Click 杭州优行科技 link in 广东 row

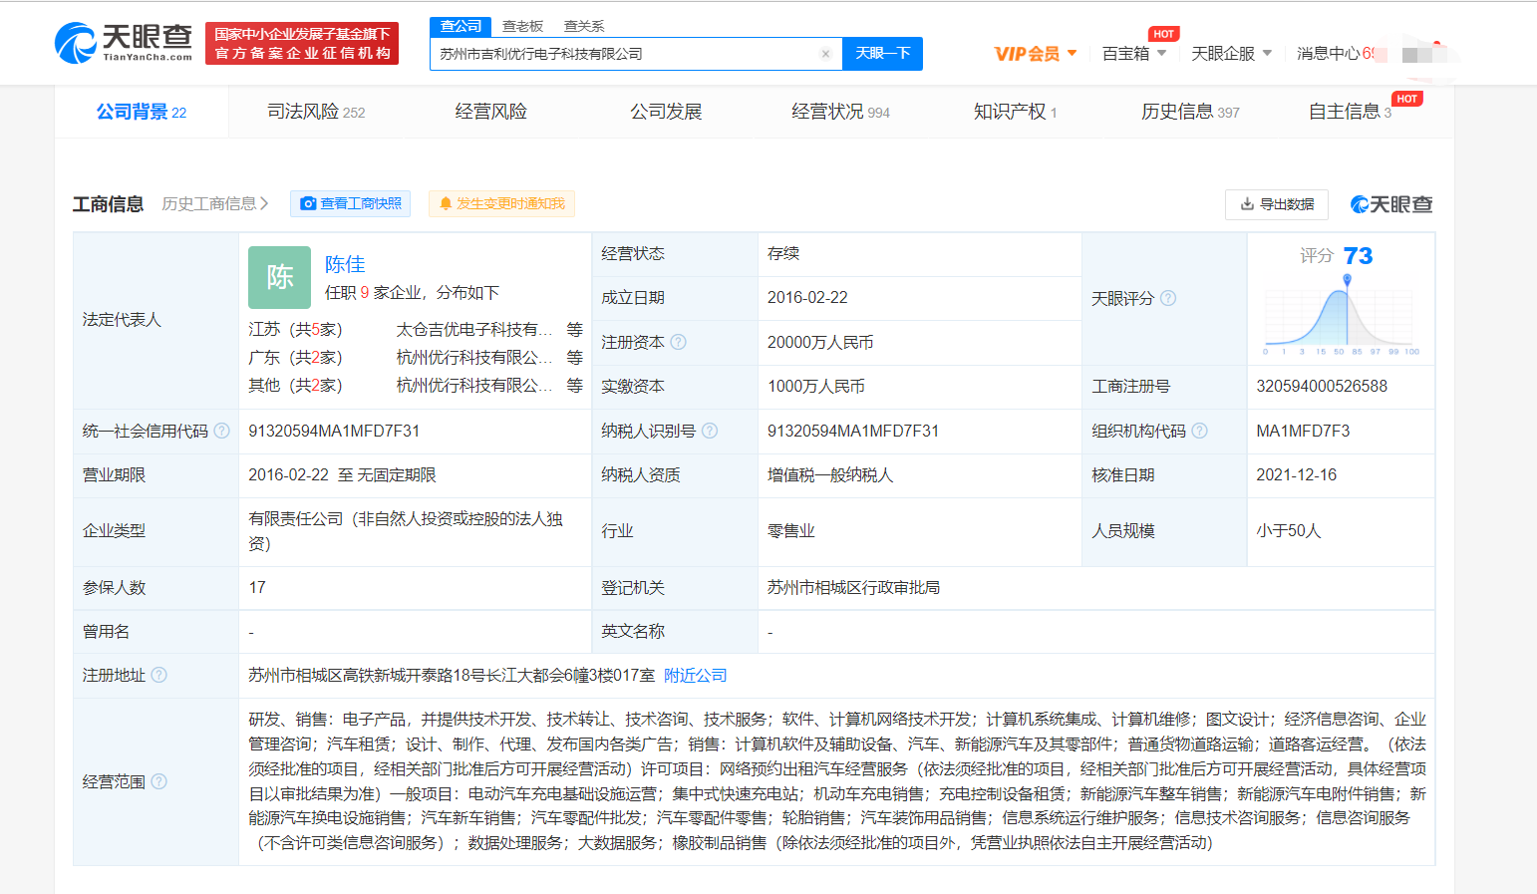474,358
